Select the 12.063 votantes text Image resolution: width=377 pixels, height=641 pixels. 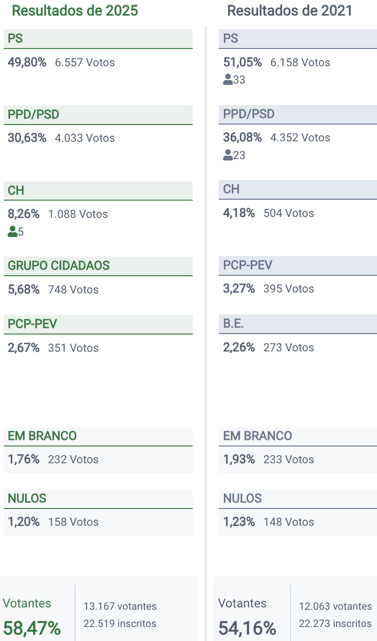pyautogui.click(x=336, y=606)
